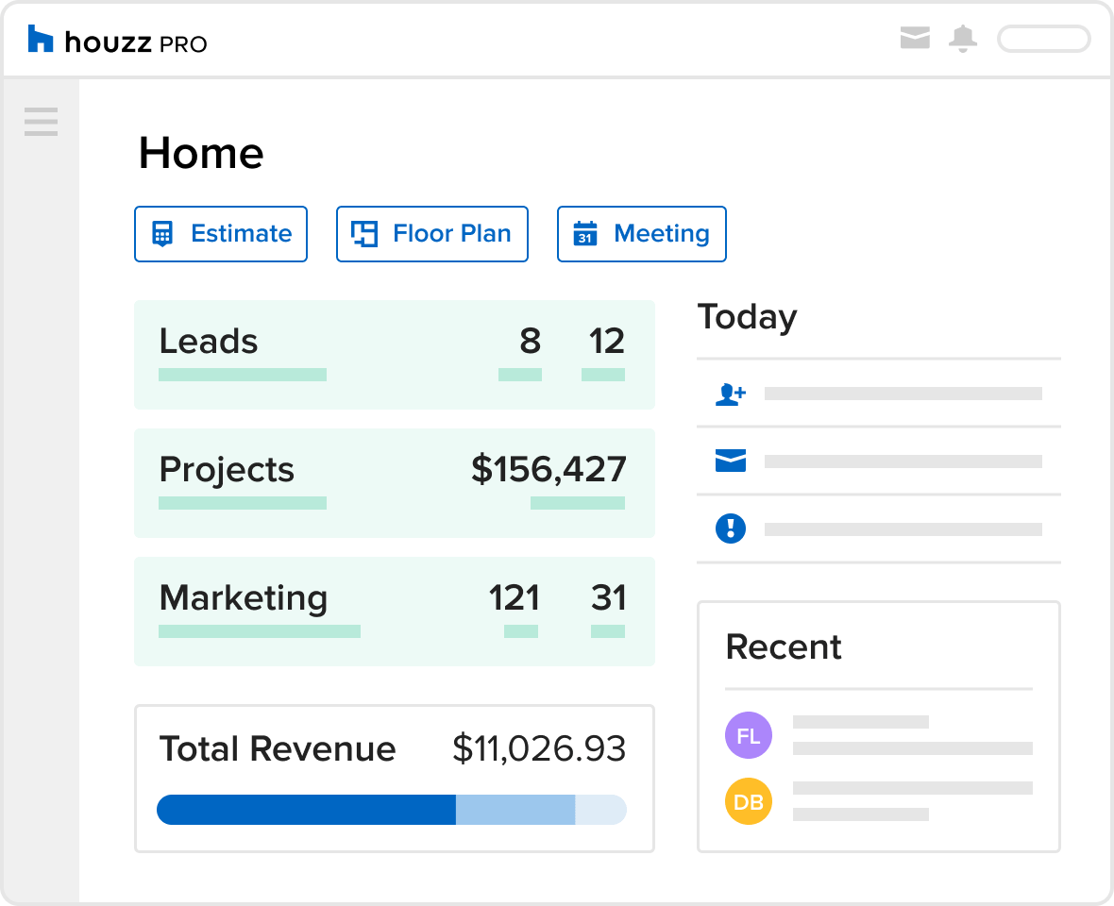
Task: Click the exclamation alert icon under Today
Action: click(x=731, y=528)
